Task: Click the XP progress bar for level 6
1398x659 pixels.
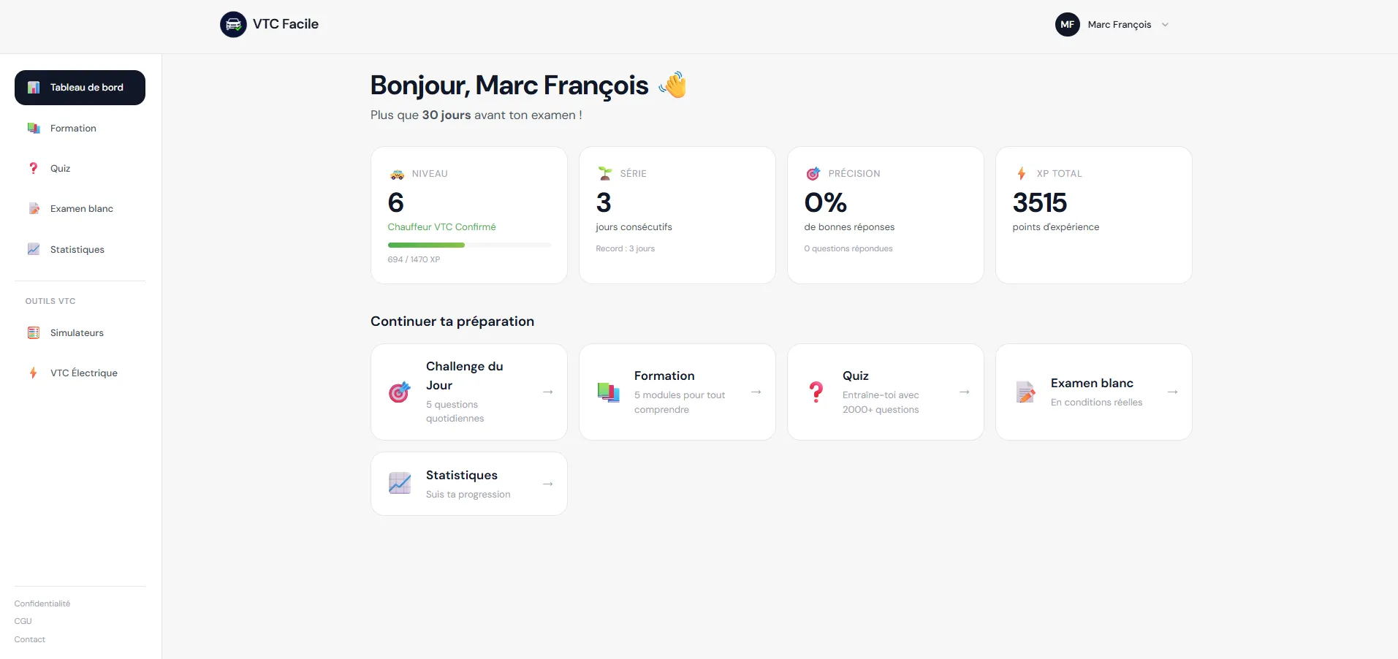Action: [468, 245]
